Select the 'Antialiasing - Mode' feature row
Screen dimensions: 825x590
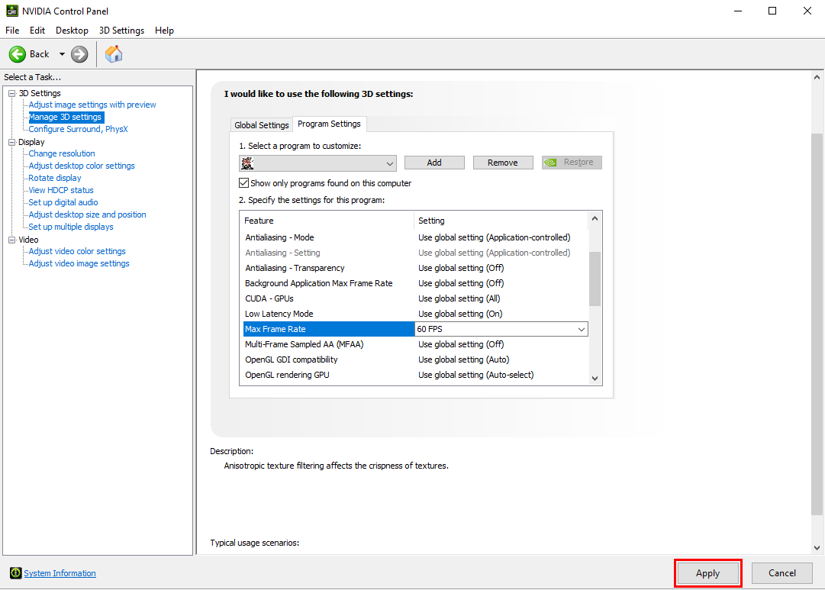click(x=414, y=237)
